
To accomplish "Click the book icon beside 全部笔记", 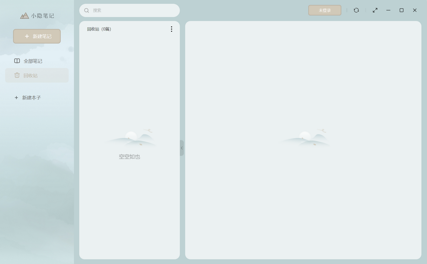I will point(17,61).
